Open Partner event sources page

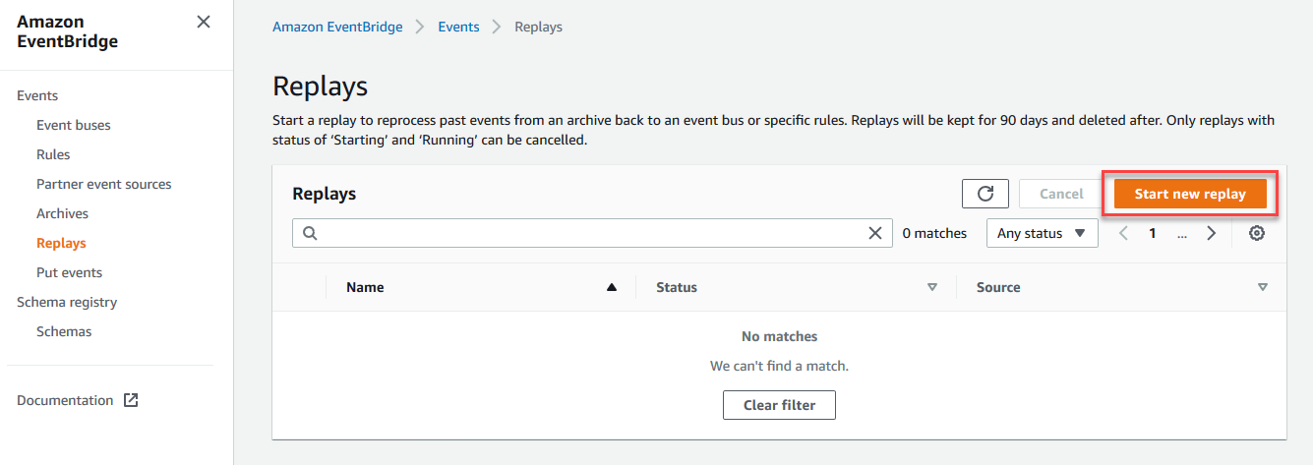click(104, 184)
